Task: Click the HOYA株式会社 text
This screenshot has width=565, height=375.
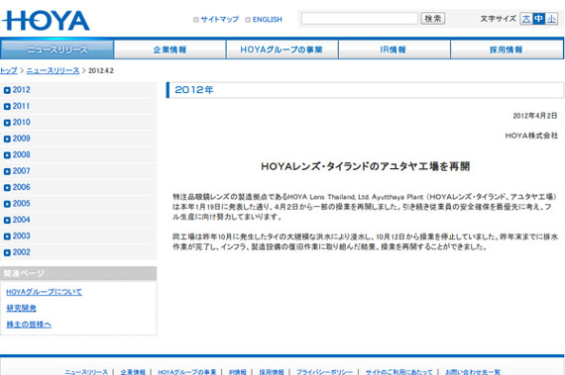Action: point(531,136)
